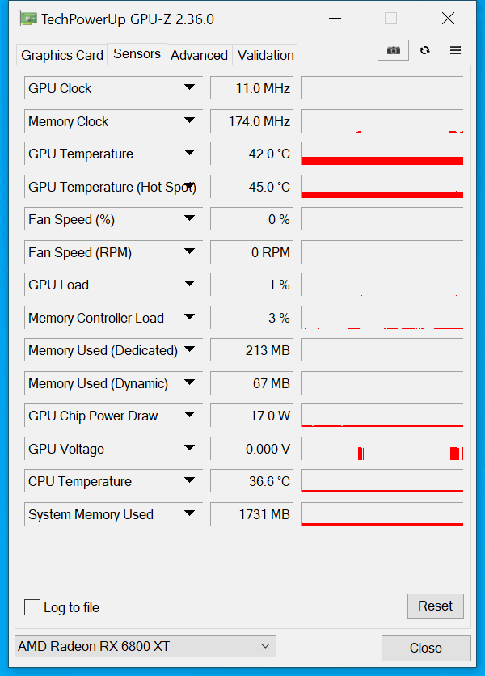Viewport: 485px width, 676px height.
Task: Enable the Log to file checkbox
Action: (32, 607)
